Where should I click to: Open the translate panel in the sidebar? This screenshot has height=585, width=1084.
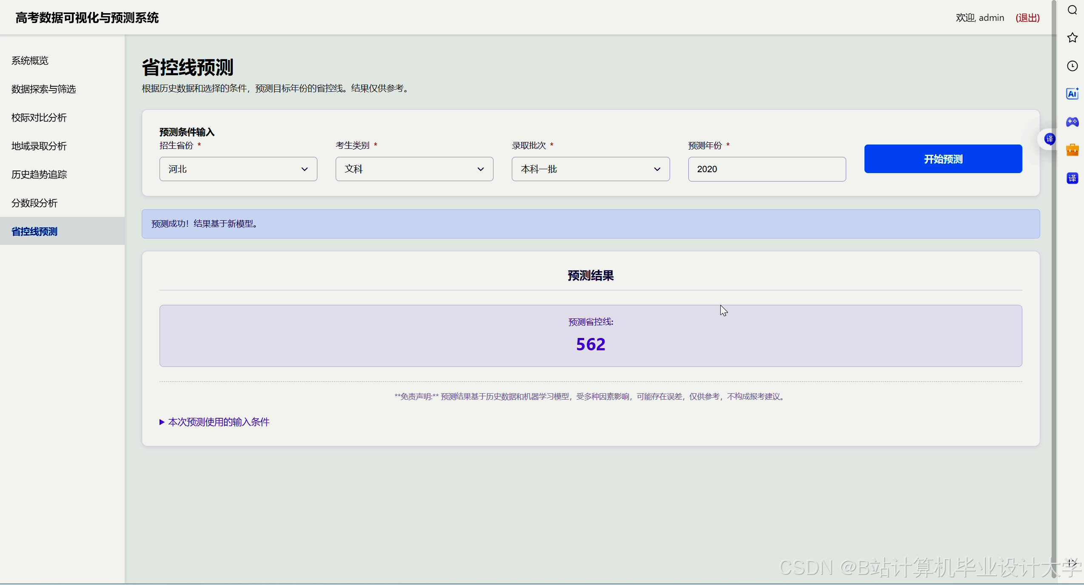tap(1072, 178)
